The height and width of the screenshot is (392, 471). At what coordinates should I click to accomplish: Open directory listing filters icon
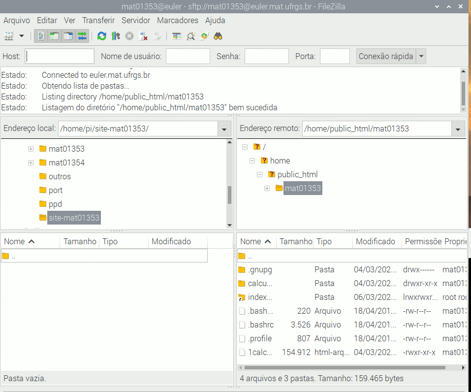click(176, 36)
